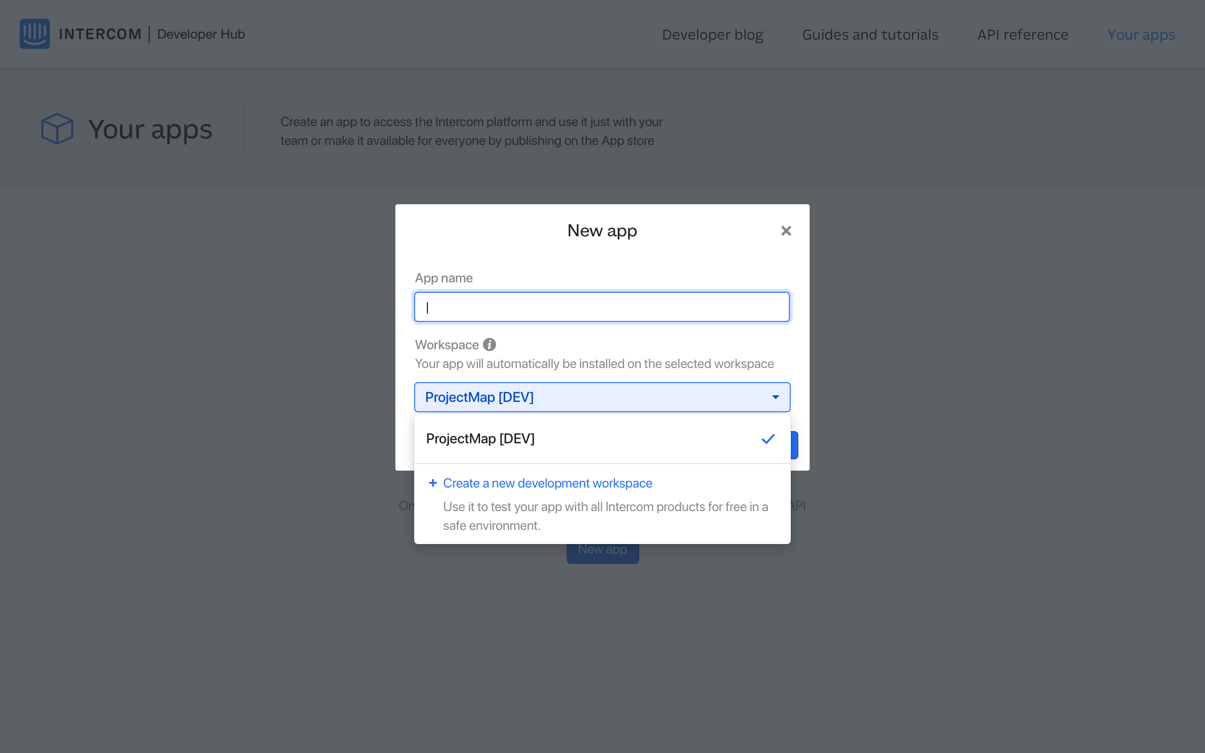Click the workspace description text in dropdown
The width and height of the screenshot is (1205, 753).
[605, 516]
